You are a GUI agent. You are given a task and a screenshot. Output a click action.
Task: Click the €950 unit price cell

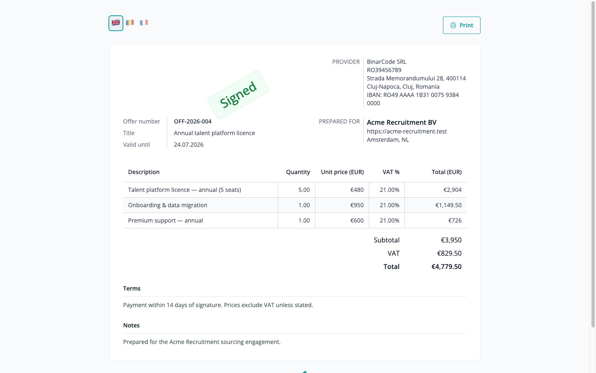point(342,205)
